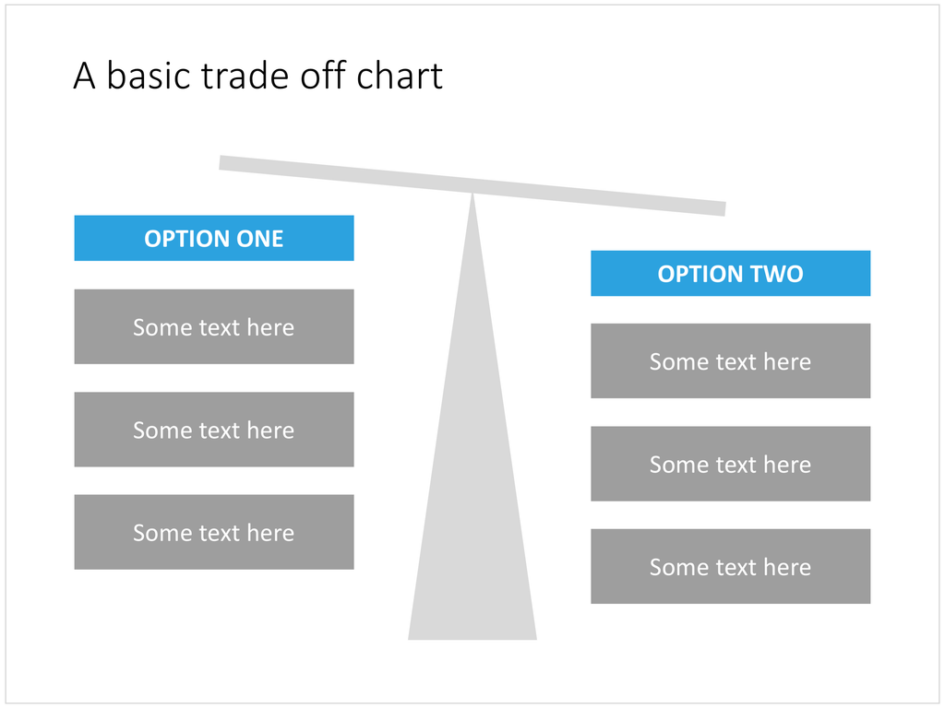This screenshot has width=945, height=708.
Task: Click the wide base of the fulcrum triangle
Action: click(472, 633)
